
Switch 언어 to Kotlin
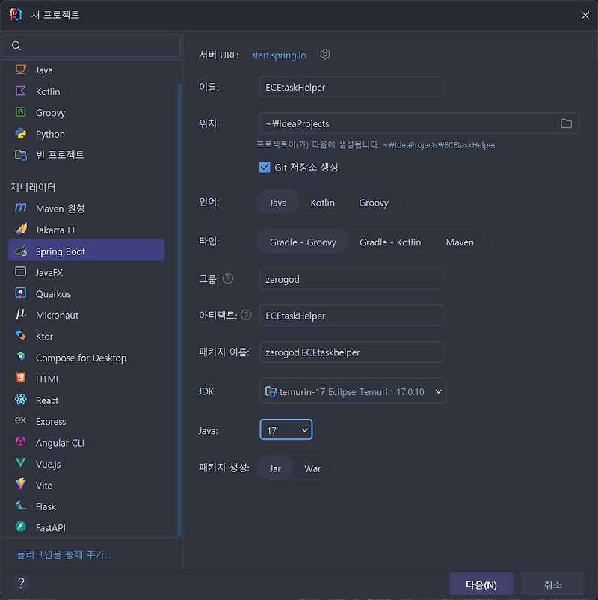(322, 202)
